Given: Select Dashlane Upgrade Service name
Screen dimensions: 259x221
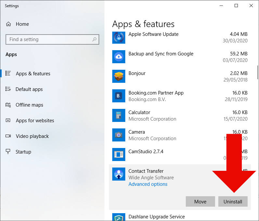Looking at the screenshot, I should pos(157,216).
